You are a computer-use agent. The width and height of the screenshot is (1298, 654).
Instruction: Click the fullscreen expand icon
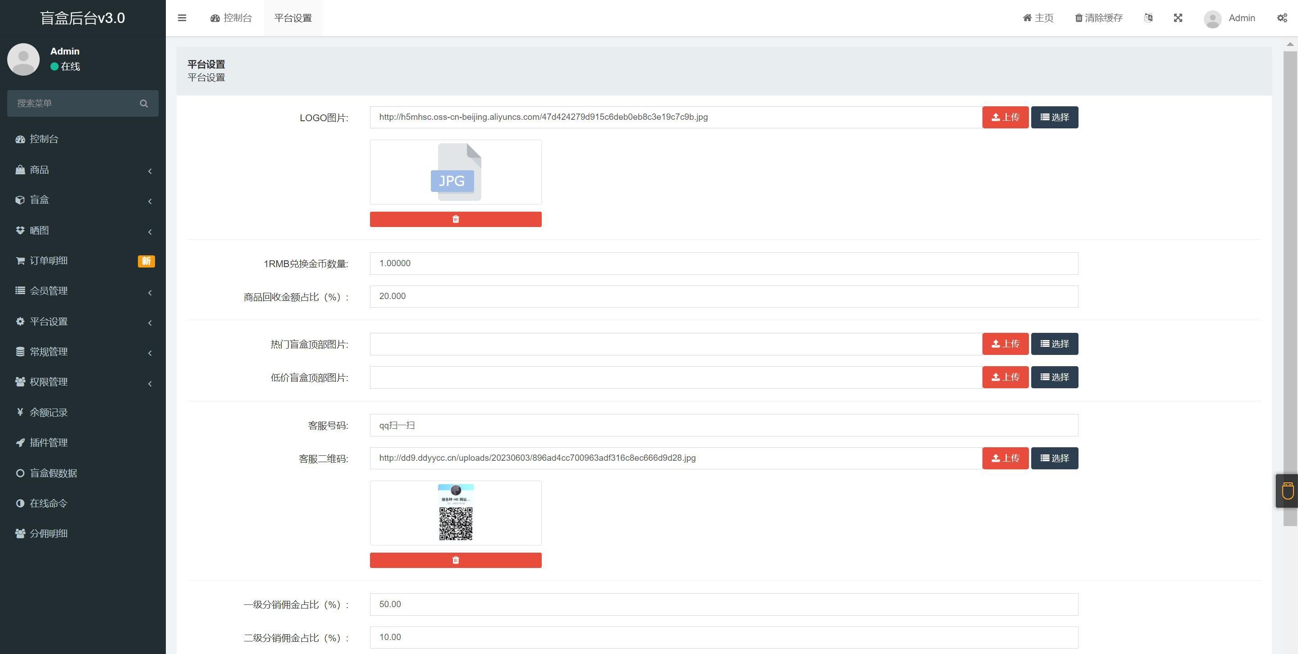(x=1178, y=18)
